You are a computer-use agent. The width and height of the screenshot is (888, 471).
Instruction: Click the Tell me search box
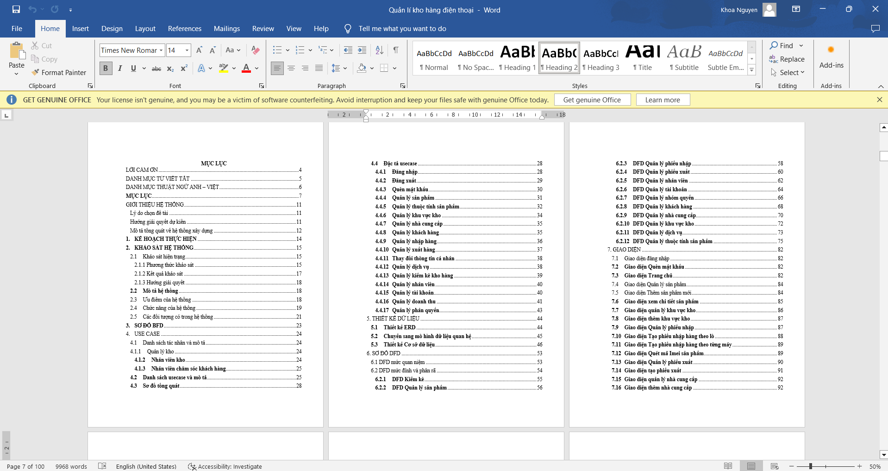pos(402,29)
